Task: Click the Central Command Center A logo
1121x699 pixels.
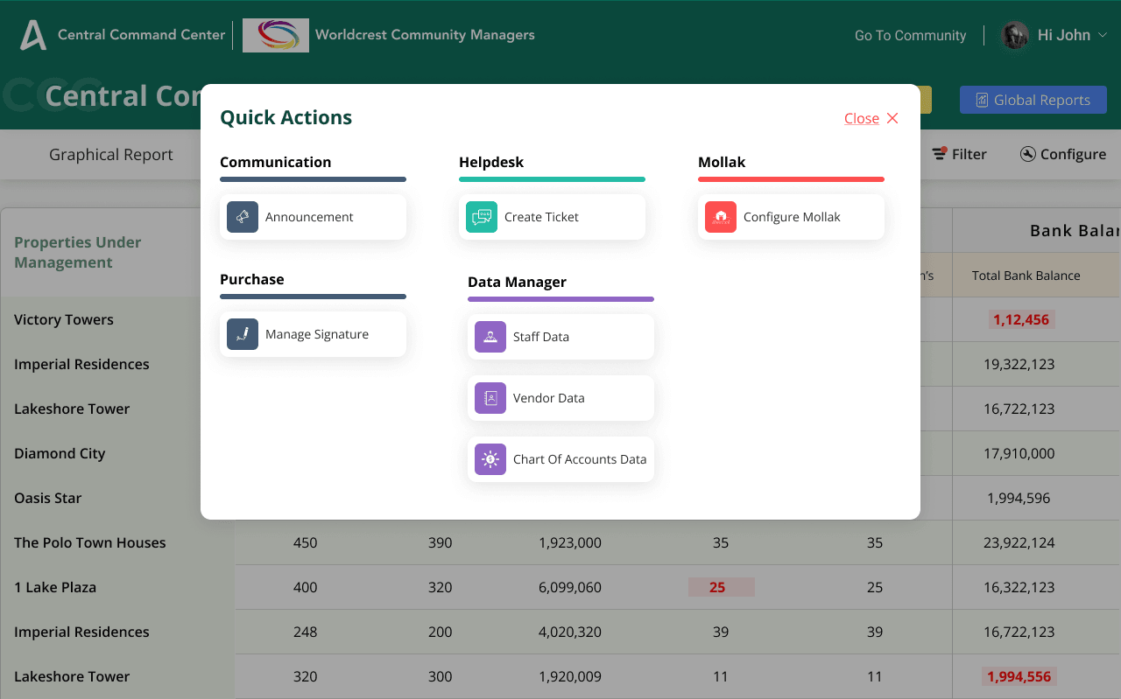Action: pos(33,35)
